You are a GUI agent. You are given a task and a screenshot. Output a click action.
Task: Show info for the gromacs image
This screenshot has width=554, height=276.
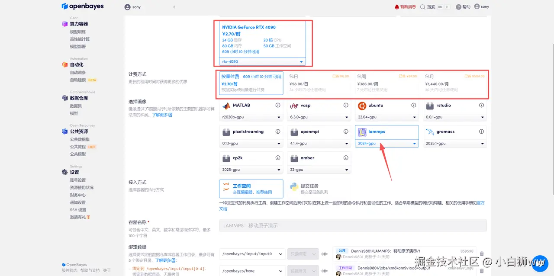point(481,132)
